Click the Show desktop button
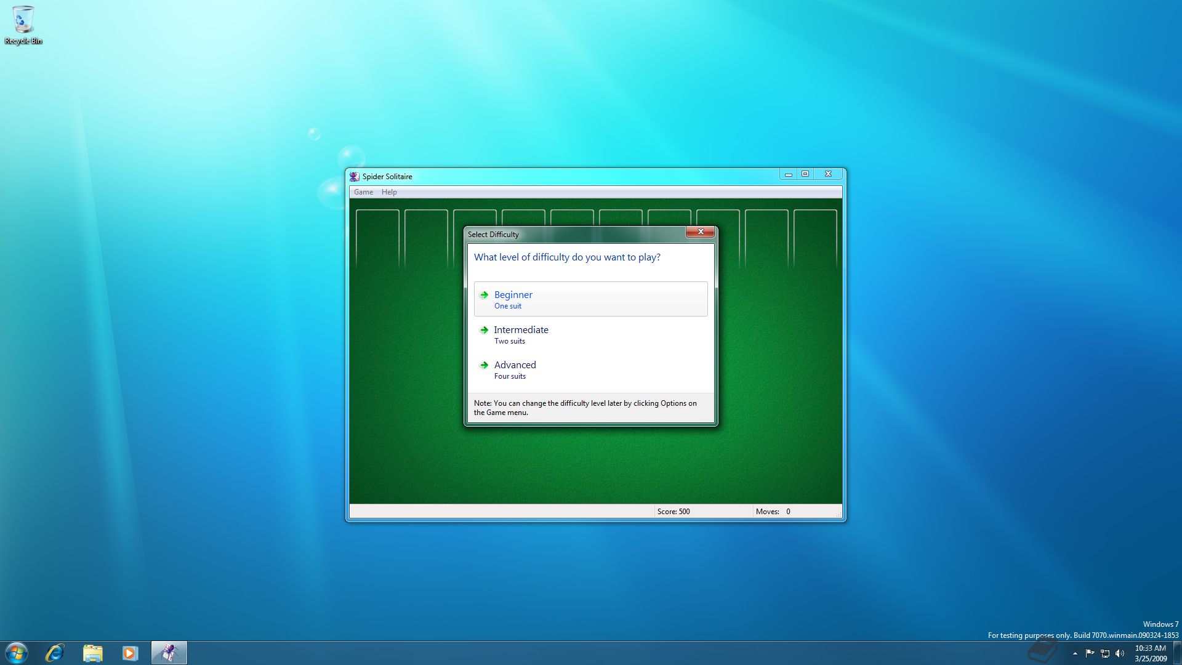Screen dimensions: 1182x665 pyautogui.click(x=1177, y=653)
